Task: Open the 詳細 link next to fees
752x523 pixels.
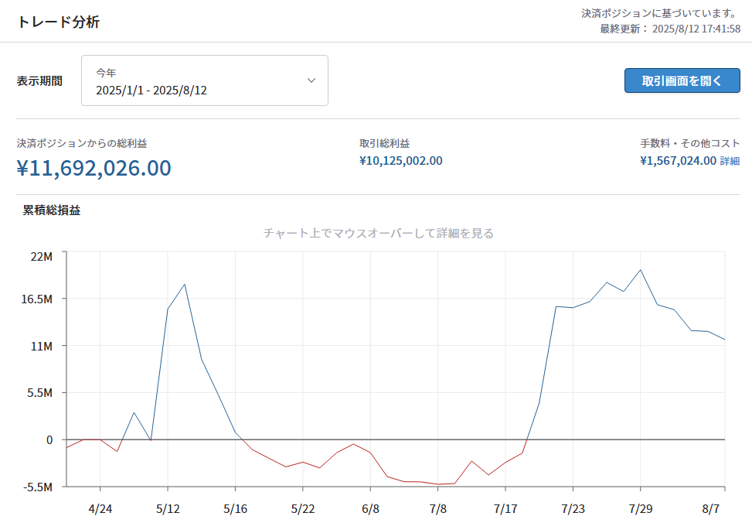Action: [x=730, y=161]
